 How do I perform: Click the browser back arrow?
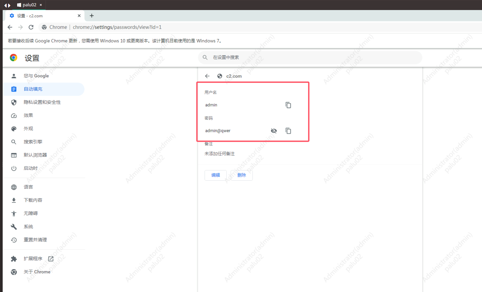(10, 27)
